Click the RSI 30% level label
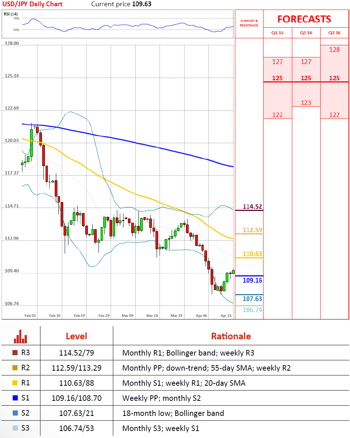Image resolution: width=350 pixels, height=438 pixels. pyautogui.click(x=16, y=30)
